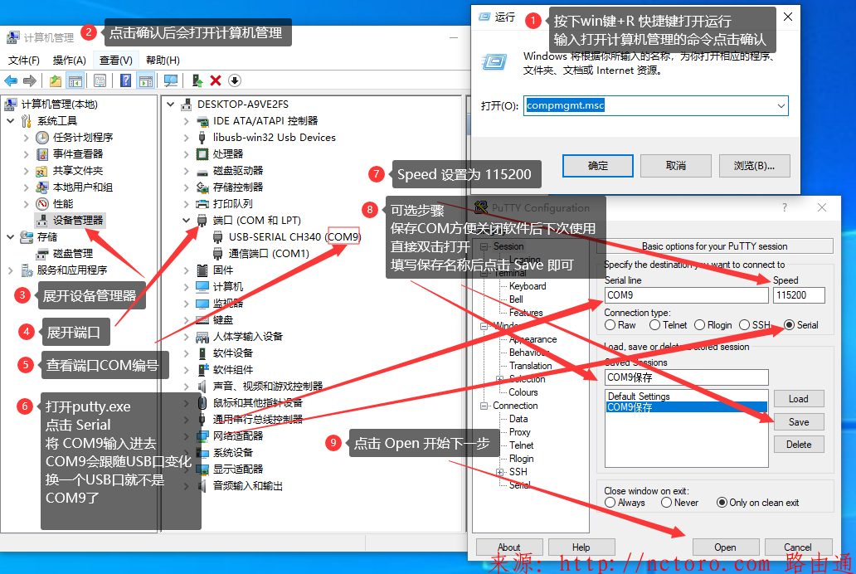Click the Load button in PuTTY
This screenshot has width=856, height=574.
coord(799,399)
